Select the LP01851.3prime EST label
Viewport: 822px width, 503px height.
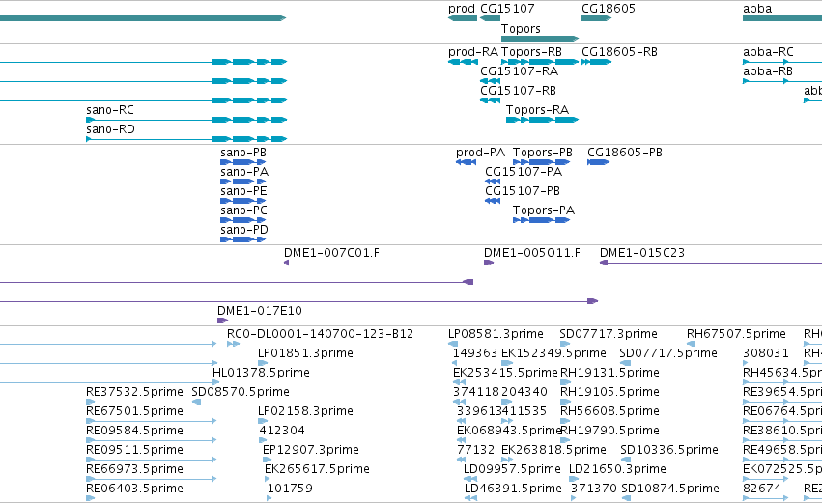click(x=305, y=354)
